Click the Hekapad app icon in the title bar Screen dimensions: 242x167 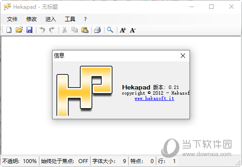7,7
